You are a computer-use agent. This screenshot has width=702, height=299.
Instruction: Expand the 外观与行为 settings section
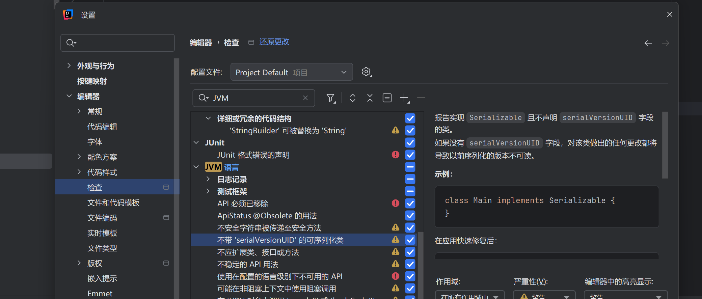69,66
